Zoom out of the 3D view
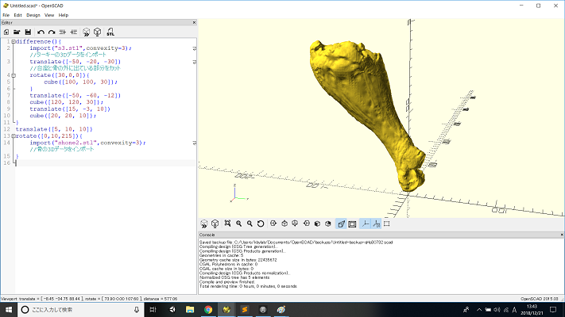 click(250, 223)
